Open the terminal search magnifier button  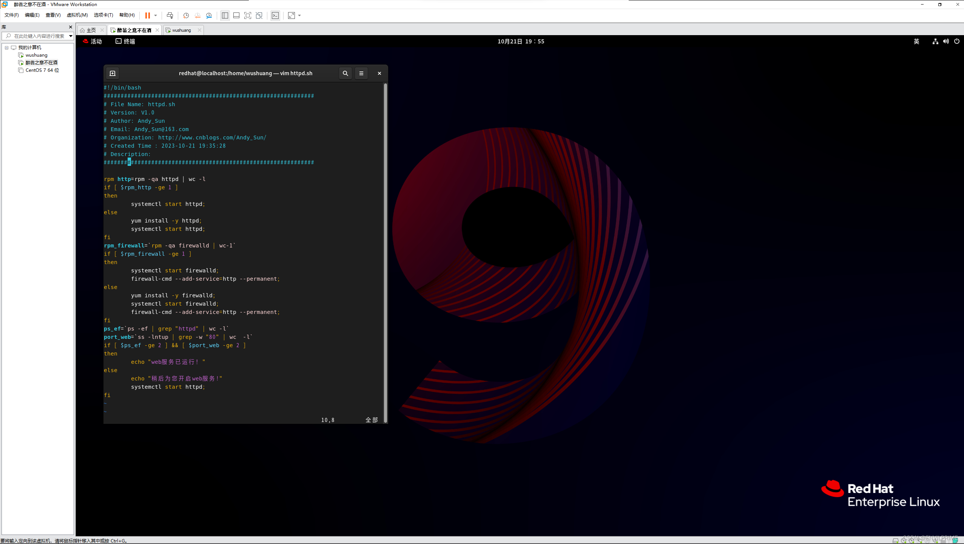pos(345,73)
